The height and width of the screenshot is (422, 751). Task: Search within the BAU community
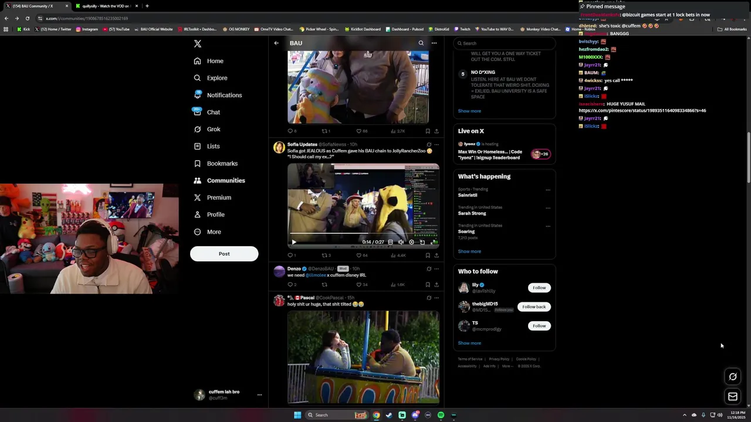click(x=421, y=43)
